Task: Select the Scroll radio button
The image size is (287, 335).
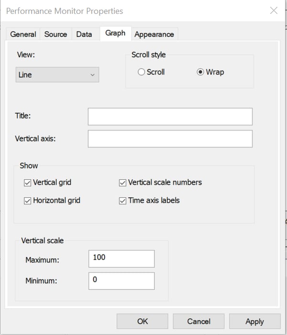Action: pyautogui.click(x=141, y=72)
